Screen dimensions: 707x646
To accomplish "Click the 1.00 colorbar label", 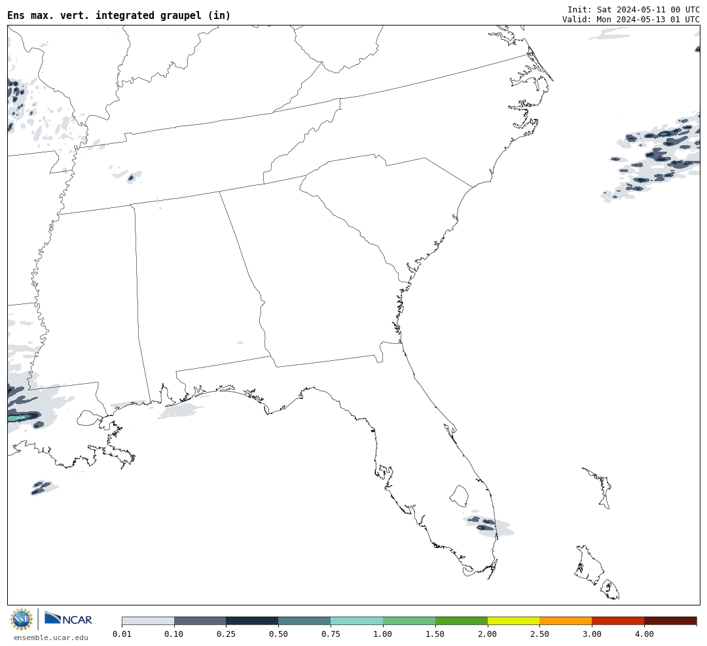I will point(383,634).
